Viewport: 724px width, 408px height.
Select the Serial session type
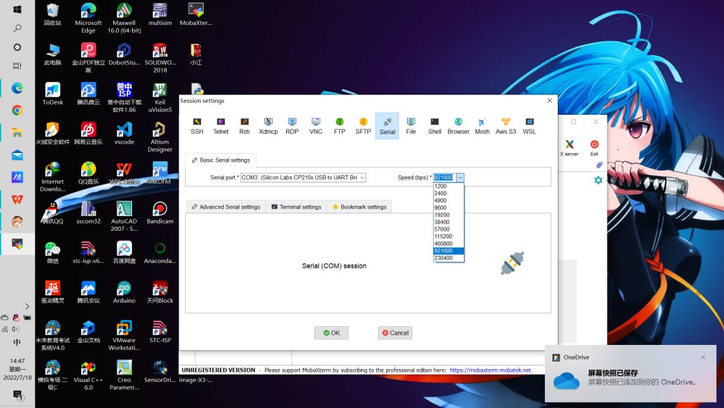click(x=387, y=125)
